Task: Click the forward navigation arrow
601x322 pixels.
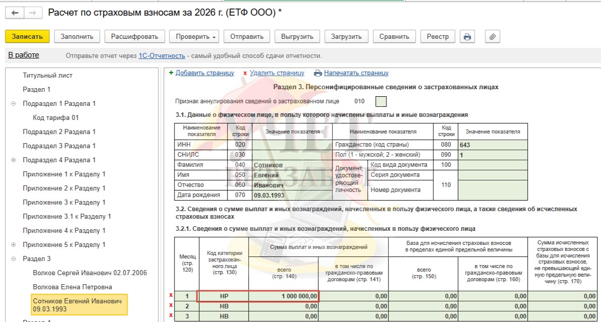Action: click(33, 13)
